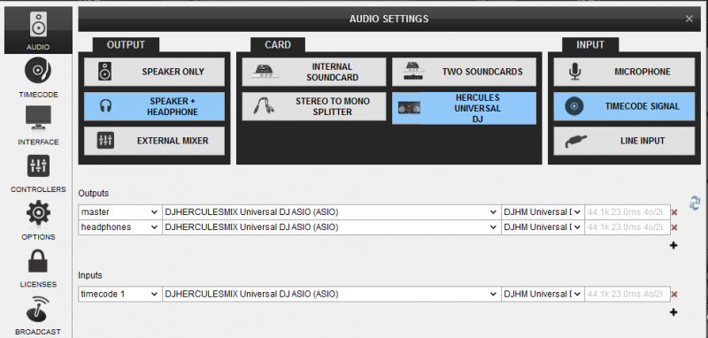Choose Microphone as input
This screenshot has height=338, width=708.
(624, 72)
